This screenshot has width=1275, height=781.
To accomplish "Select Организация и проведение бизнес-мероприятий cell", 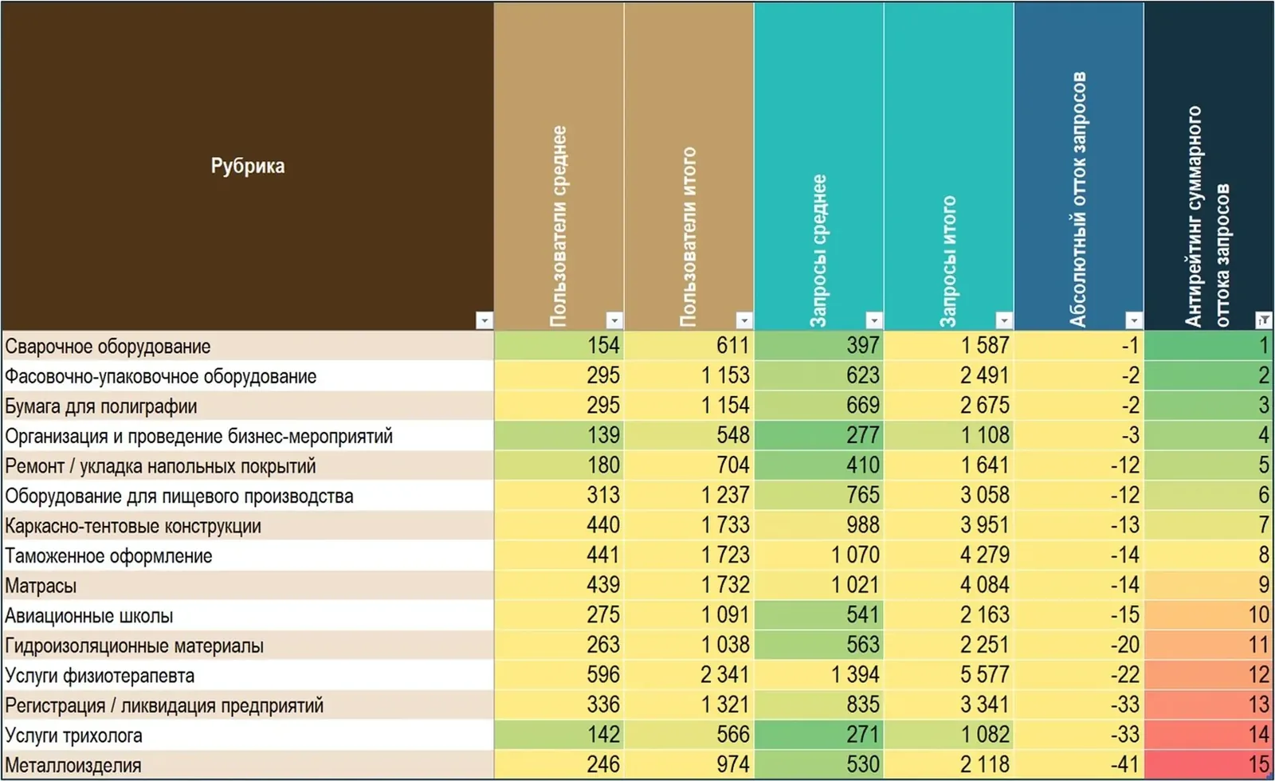I will pyautogui.click(x=248, y=436).
